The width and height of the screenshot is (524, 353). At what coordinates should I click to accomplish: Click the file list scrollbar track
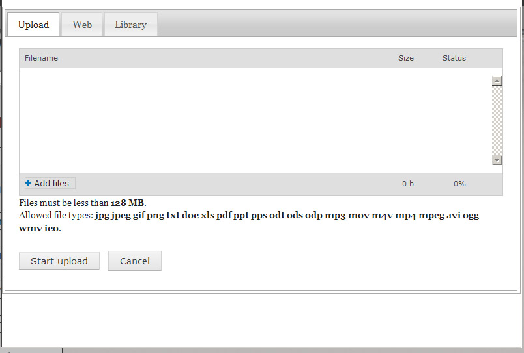click(x=497, y=120)
